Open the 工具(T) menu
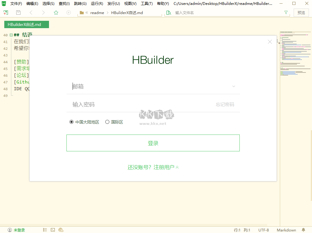This screenshot has height=233, width=312. [147, 4]
